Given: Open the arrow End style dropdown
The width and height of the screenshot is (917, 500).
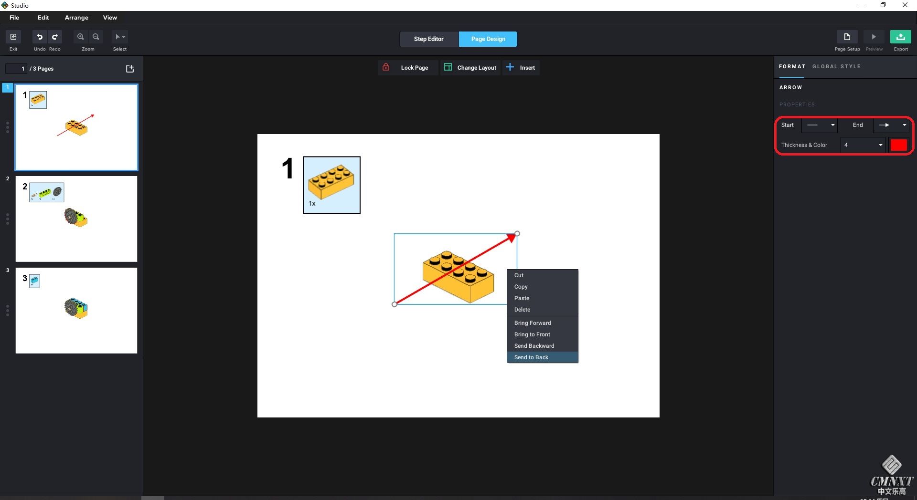Looking at the screenshot, I should [891, 125].
